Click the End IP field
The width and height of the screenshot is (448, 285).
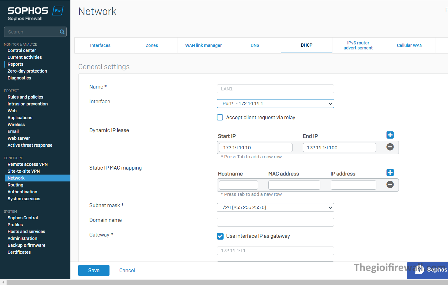(x=339, y=148)
